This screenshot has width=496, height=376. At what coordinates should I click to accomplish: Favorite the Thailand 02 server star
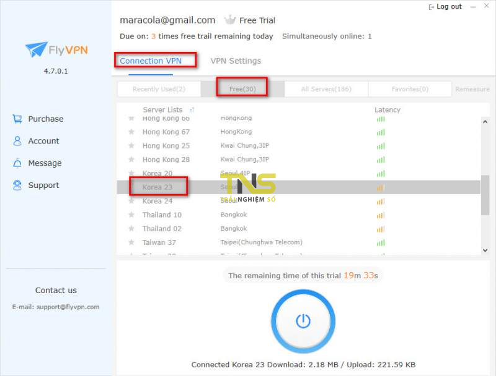tap(131, 228)
